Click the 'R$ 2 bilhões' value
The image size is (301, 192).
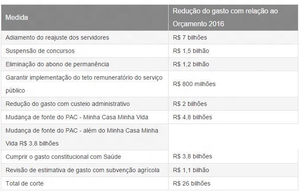pyautogui.click(x=190, y=104)
